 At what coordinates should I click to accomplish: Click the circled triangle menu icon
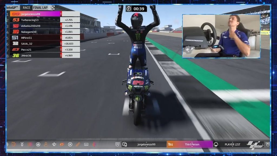(x=38, y=144)
